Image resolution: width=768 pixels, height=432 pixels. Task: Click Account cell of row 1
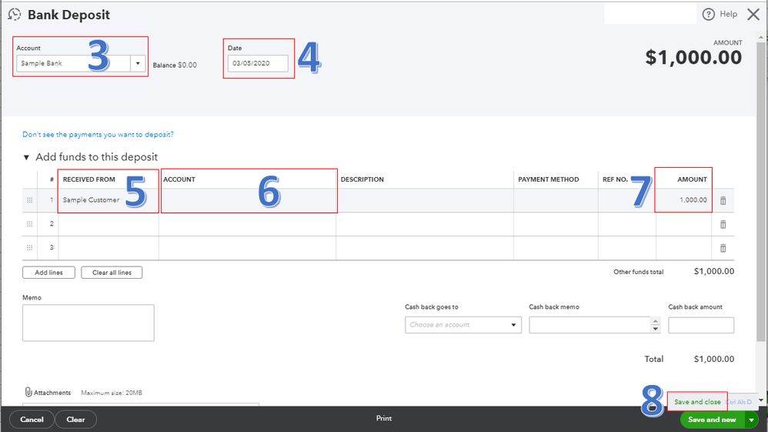(247, 200)
